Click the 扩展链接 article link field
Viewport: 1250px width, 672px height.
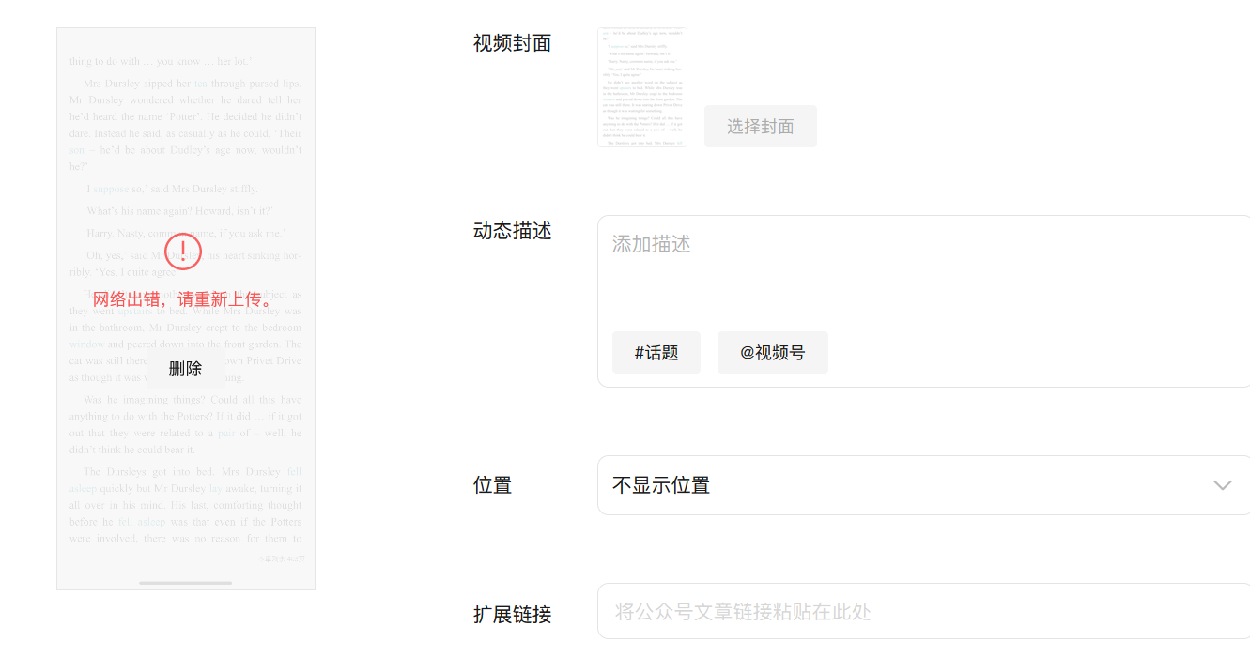coord(923,611)
